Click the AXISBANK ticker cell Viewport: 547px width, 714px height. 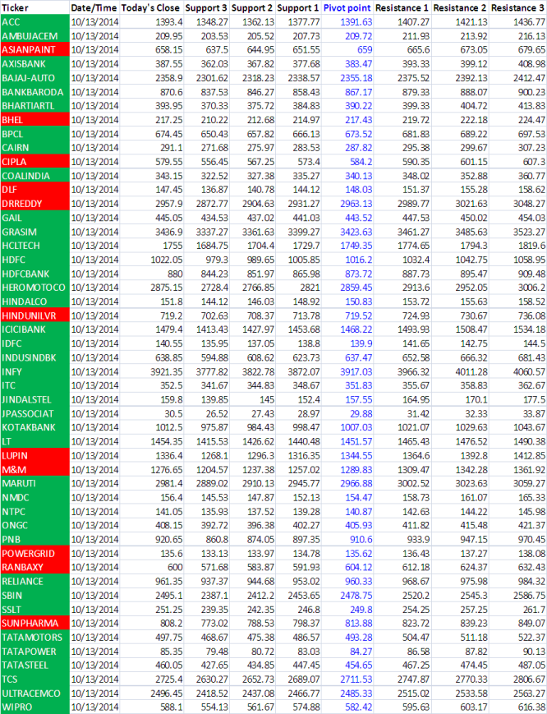(35, 64)
